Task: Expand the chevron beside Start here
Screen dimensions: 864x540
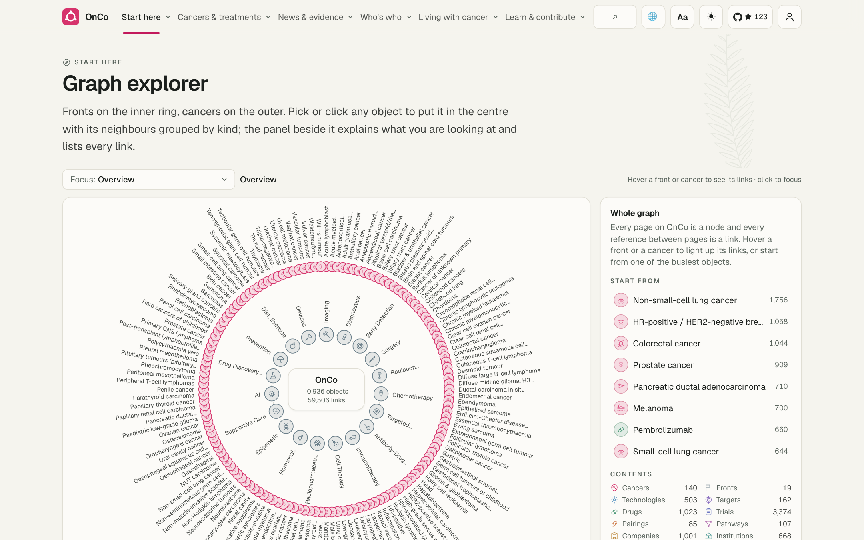Action: pyautogui.click(x=168, y=17)
